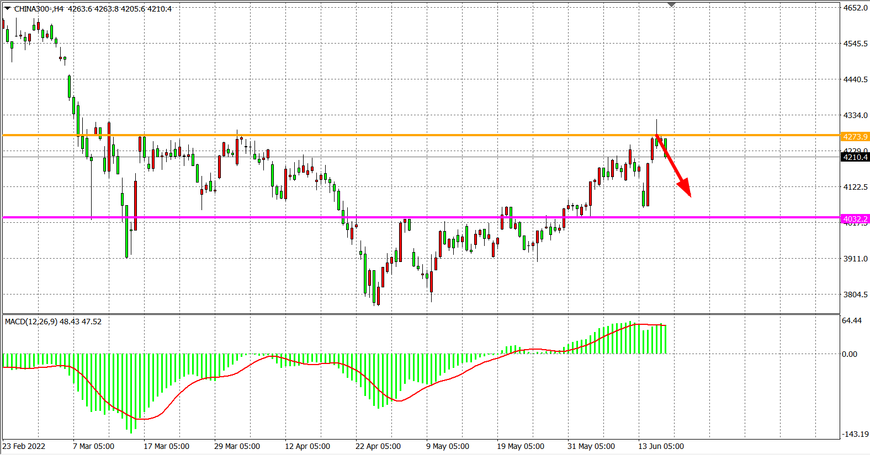Click the black 4210.4 current price tag
Image resolution: width=870 pixels, height=455 pixels.
855,157
